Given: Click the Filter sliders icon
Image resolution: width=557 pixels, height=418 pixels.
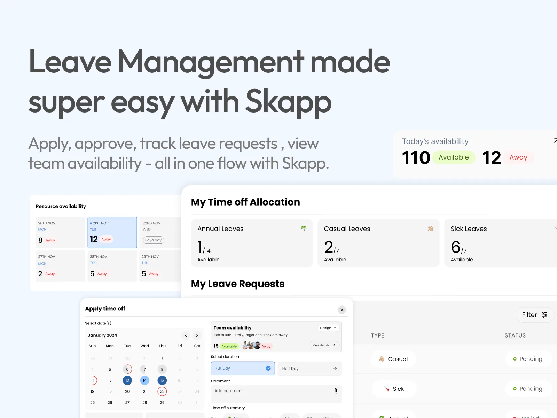Looking at the screenshot, I should coord(544,315).
